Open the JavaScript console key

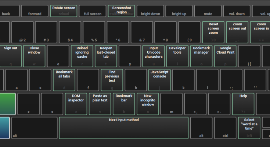click(160, 80)
